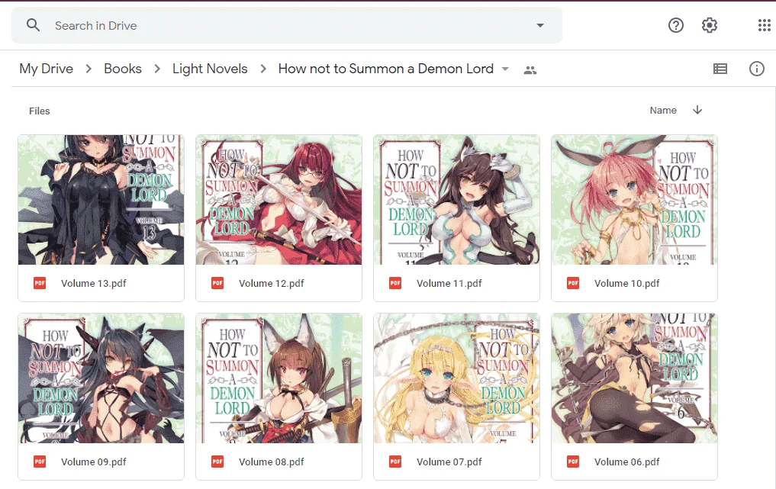Click the PDF icon of Volume 06.pdf
Screen dimensions: 776x489
[572, 462]
